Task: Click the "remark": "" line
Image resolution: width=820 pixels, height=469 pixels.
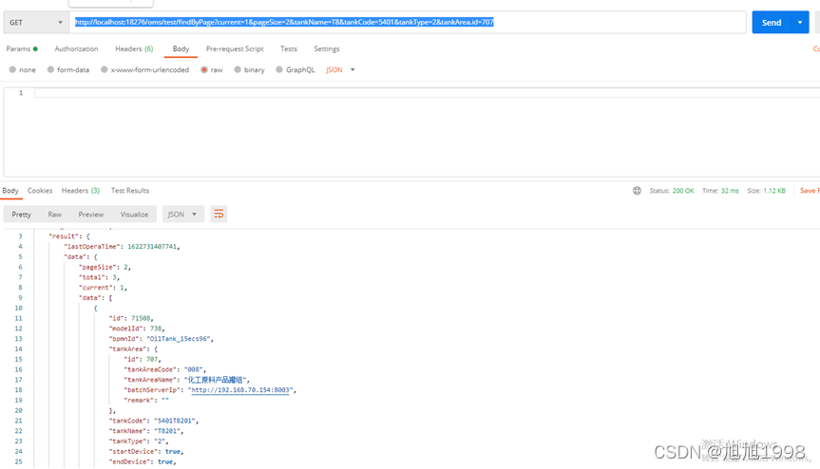Action: coord(146,401)
